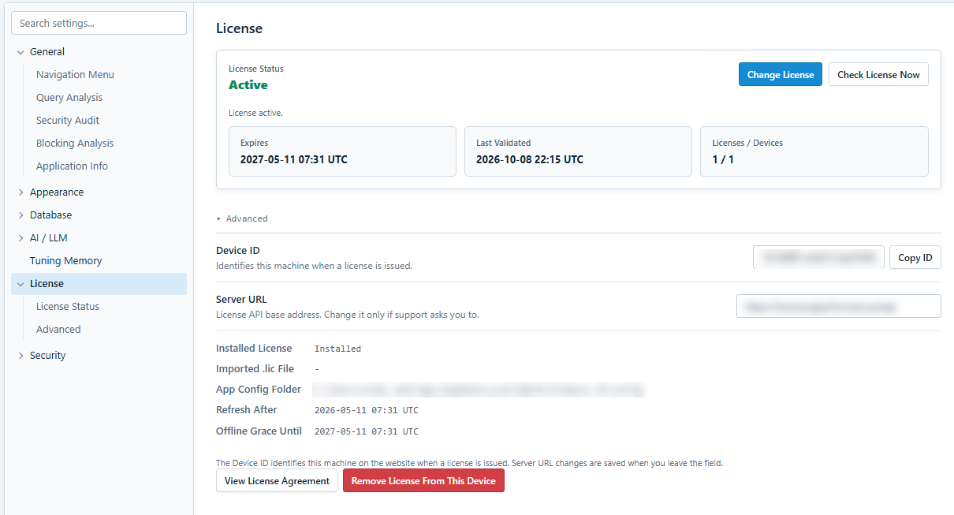Expand the Database settings section chevron
Image resolution: width=954 pixels, height=515 pixels.
[20, 215]
